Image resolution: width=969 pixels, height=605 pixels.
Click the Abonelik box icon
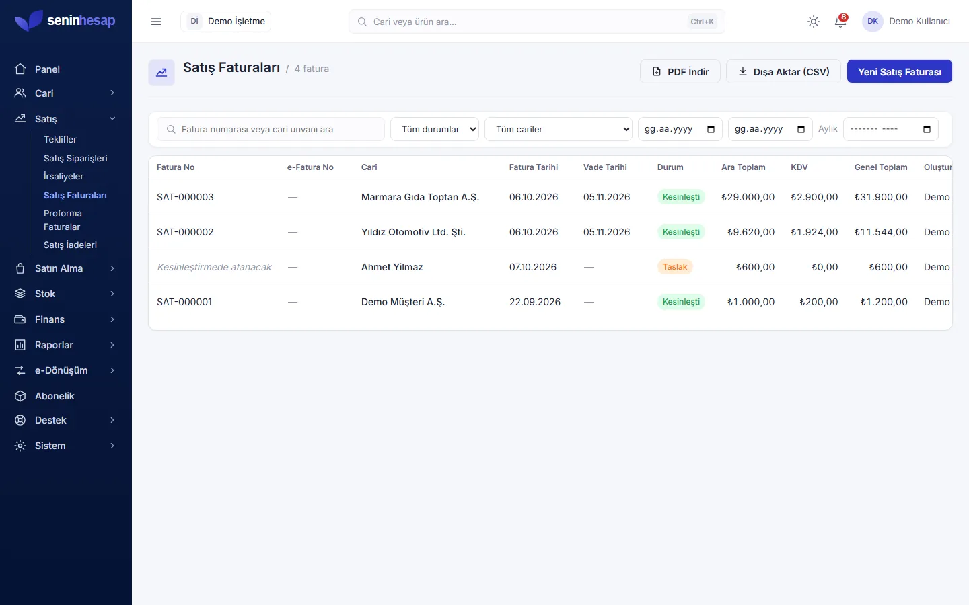point(20,396)
